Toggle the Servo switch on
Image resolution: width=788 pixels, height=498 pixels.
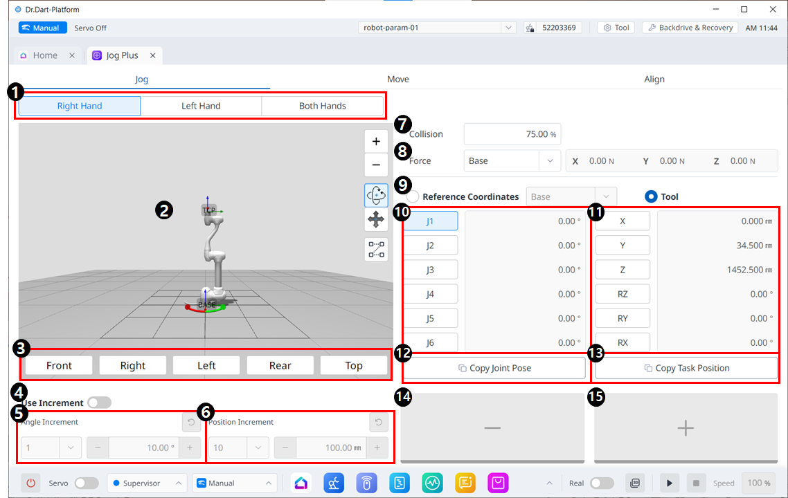(x=86, y=483)
